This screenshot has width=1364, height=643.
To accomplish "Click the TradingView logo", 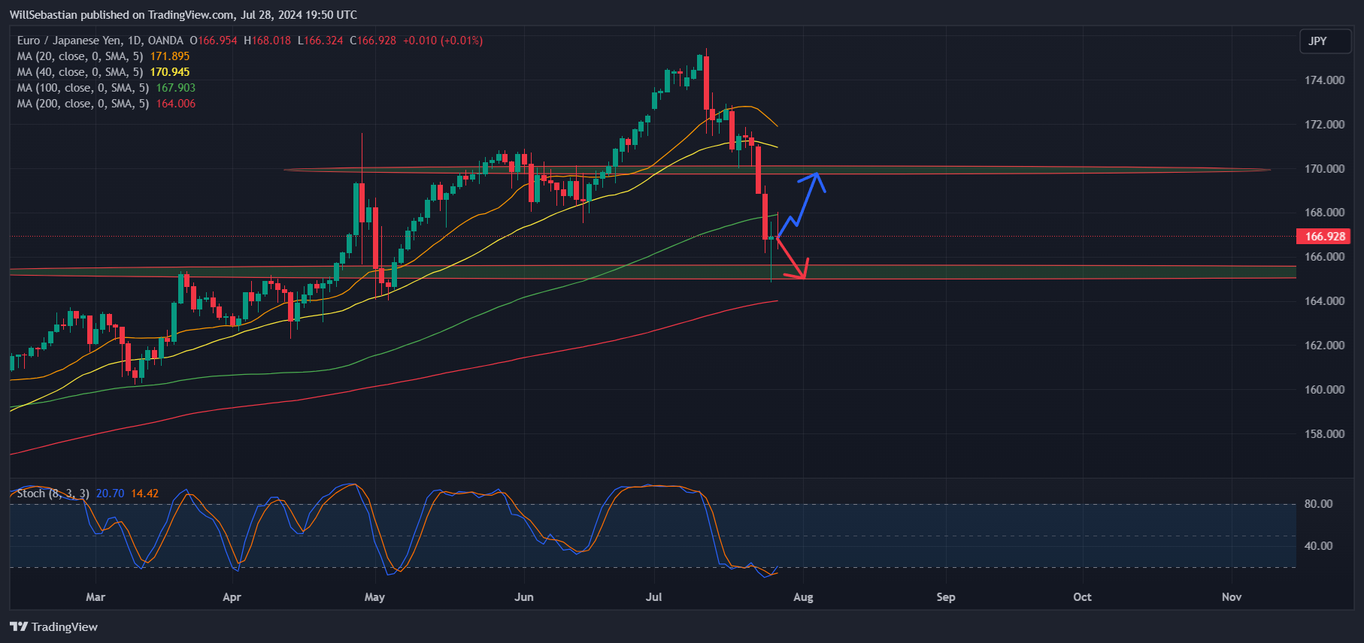I will (x=54, y=626).
